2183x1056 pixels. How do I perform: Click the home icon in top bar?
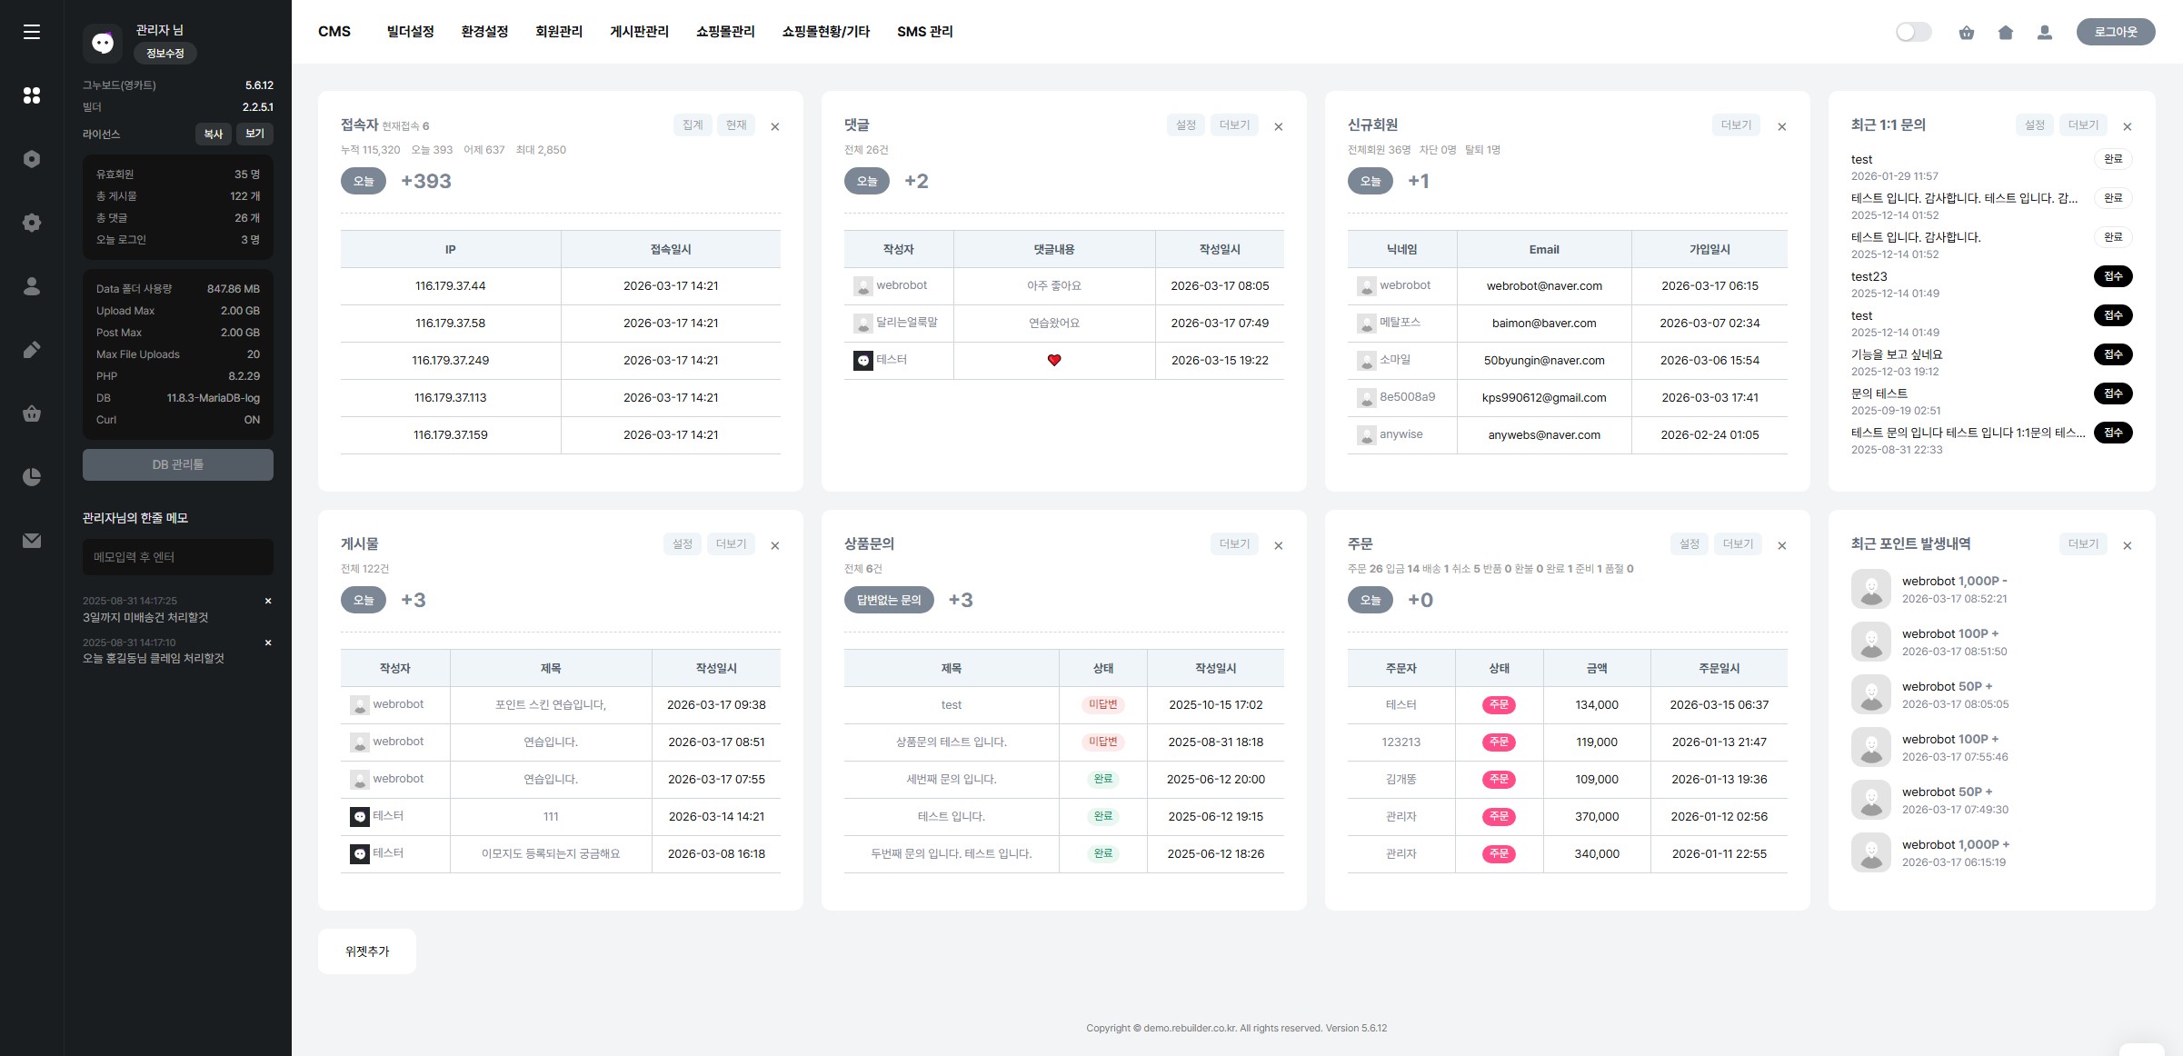pos(2006,33)
